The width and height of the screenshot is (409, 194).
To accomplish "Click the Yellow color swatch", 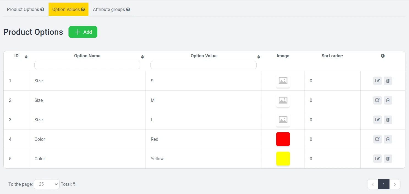I will point(283,159).
